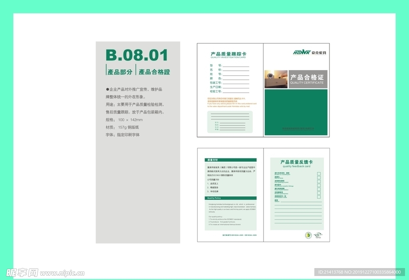Viewport: 409px width, 280px height.
Task: Click the 用途 description line
Action: [x=135, y=104]
